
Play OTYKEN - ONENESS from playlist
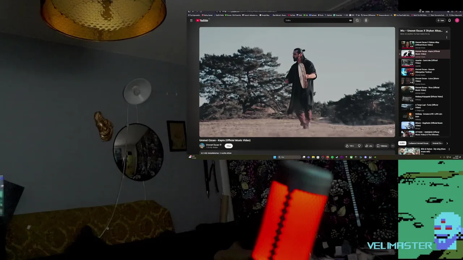click(425, 134)
